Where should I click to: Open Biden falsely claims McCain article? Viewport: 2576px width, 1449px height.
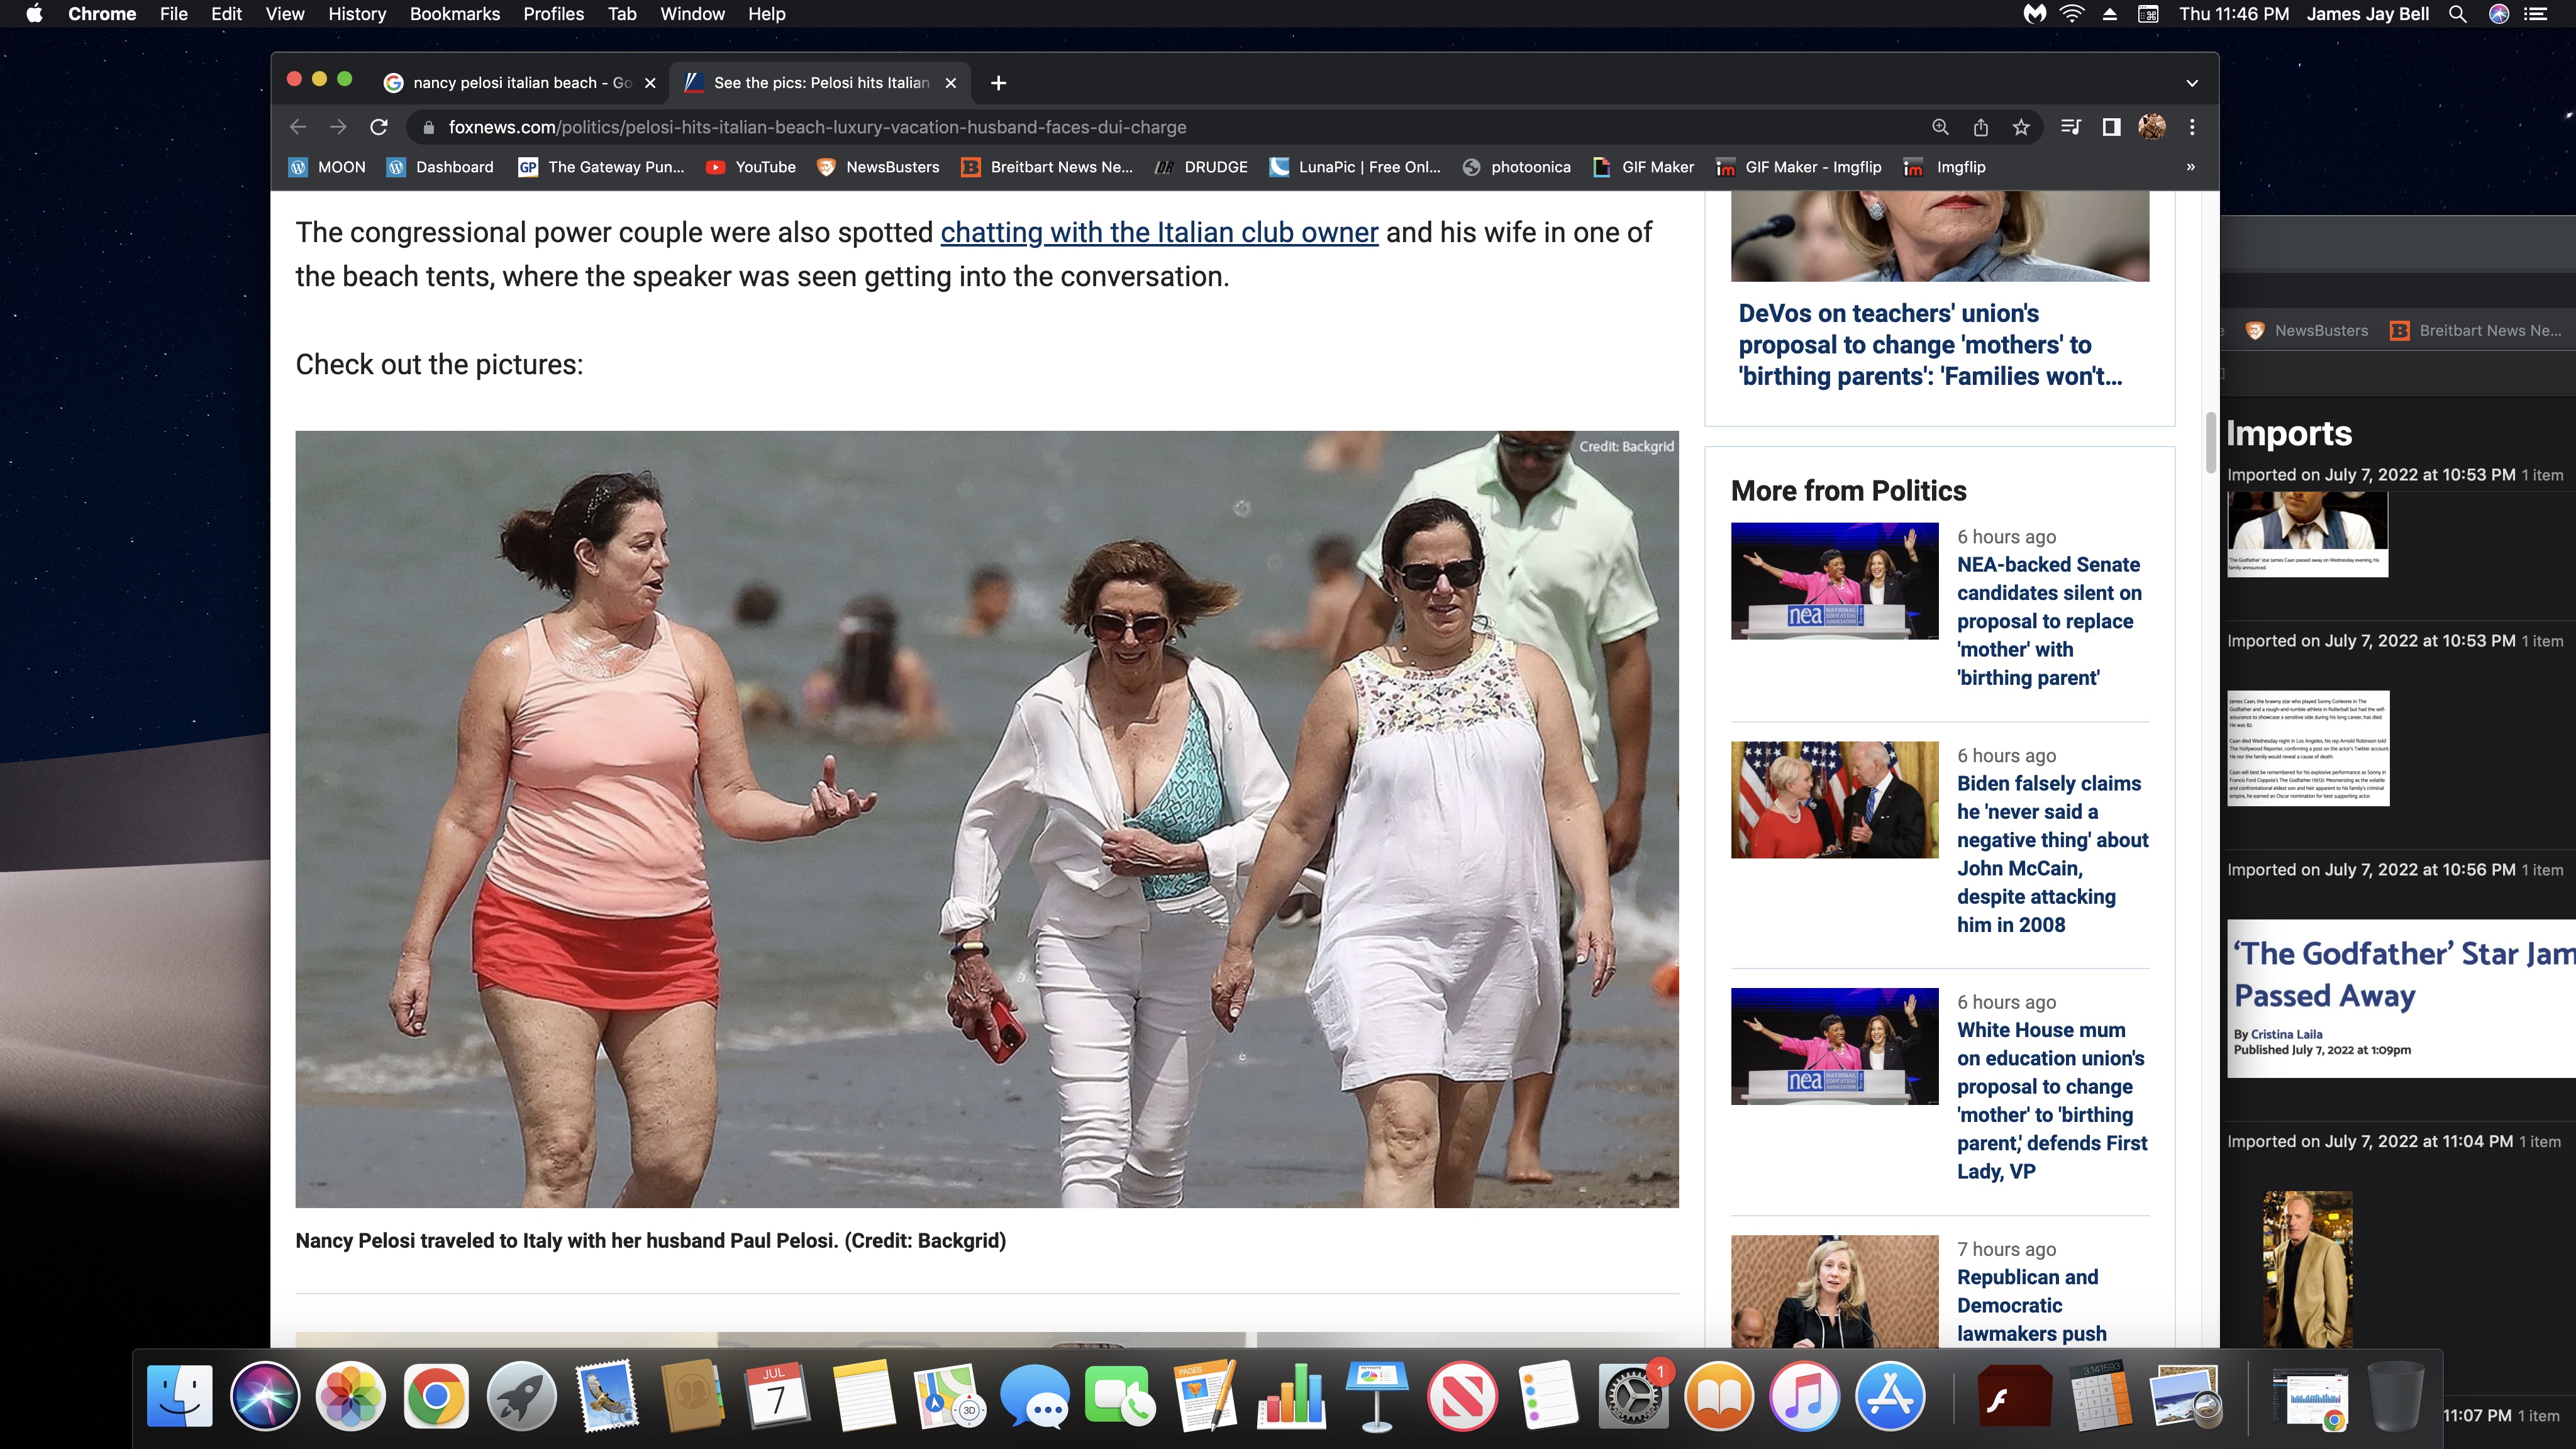[2052, 854]
